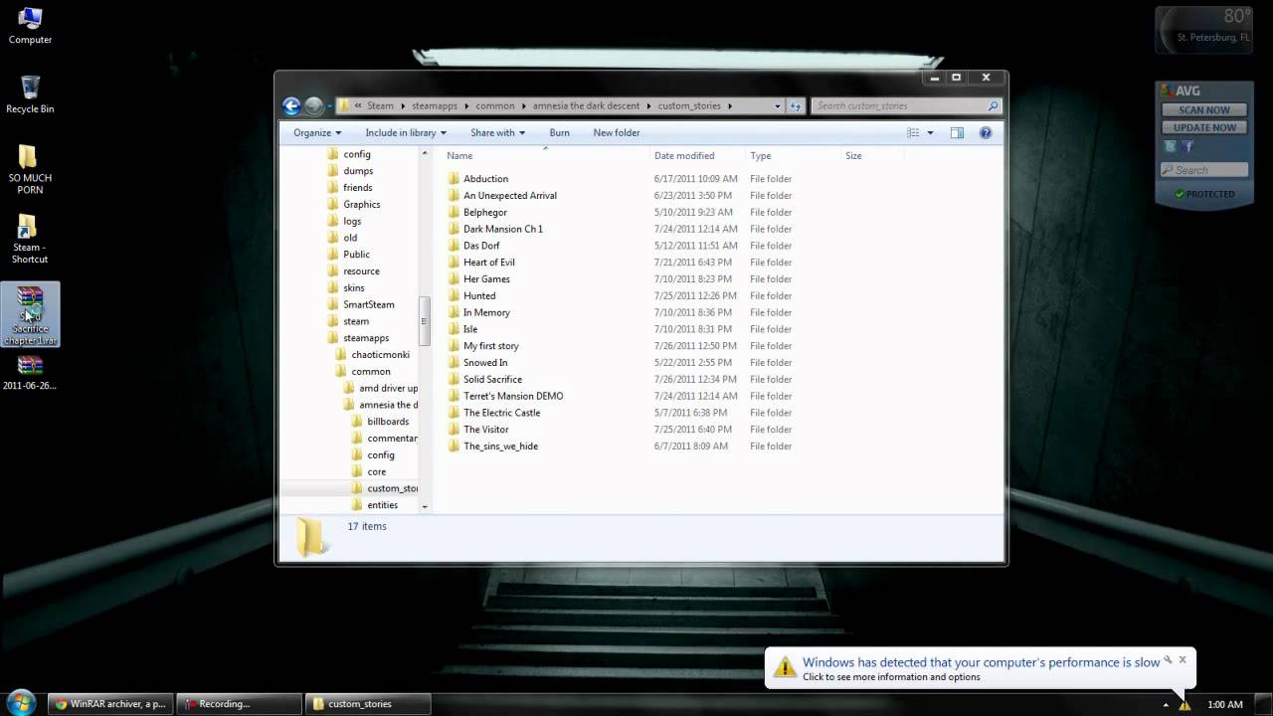Sort by the Type column header
This screenshot has width=1273, height=716.
pos(792,155)
